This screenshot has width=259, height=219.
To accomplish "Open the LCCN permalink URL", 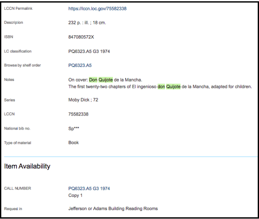I will pos(98,9).
